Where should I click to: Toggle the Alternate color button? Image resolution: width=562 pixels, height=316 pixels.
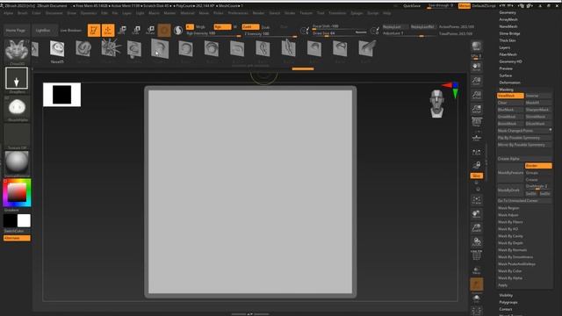(17, 238)
